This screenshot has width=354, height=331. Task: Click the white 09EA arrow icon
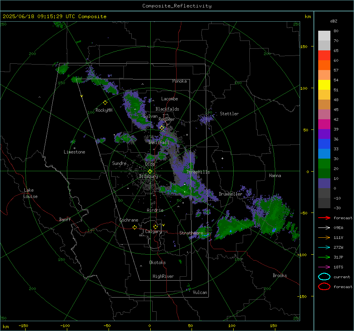(x=324, y=227)
